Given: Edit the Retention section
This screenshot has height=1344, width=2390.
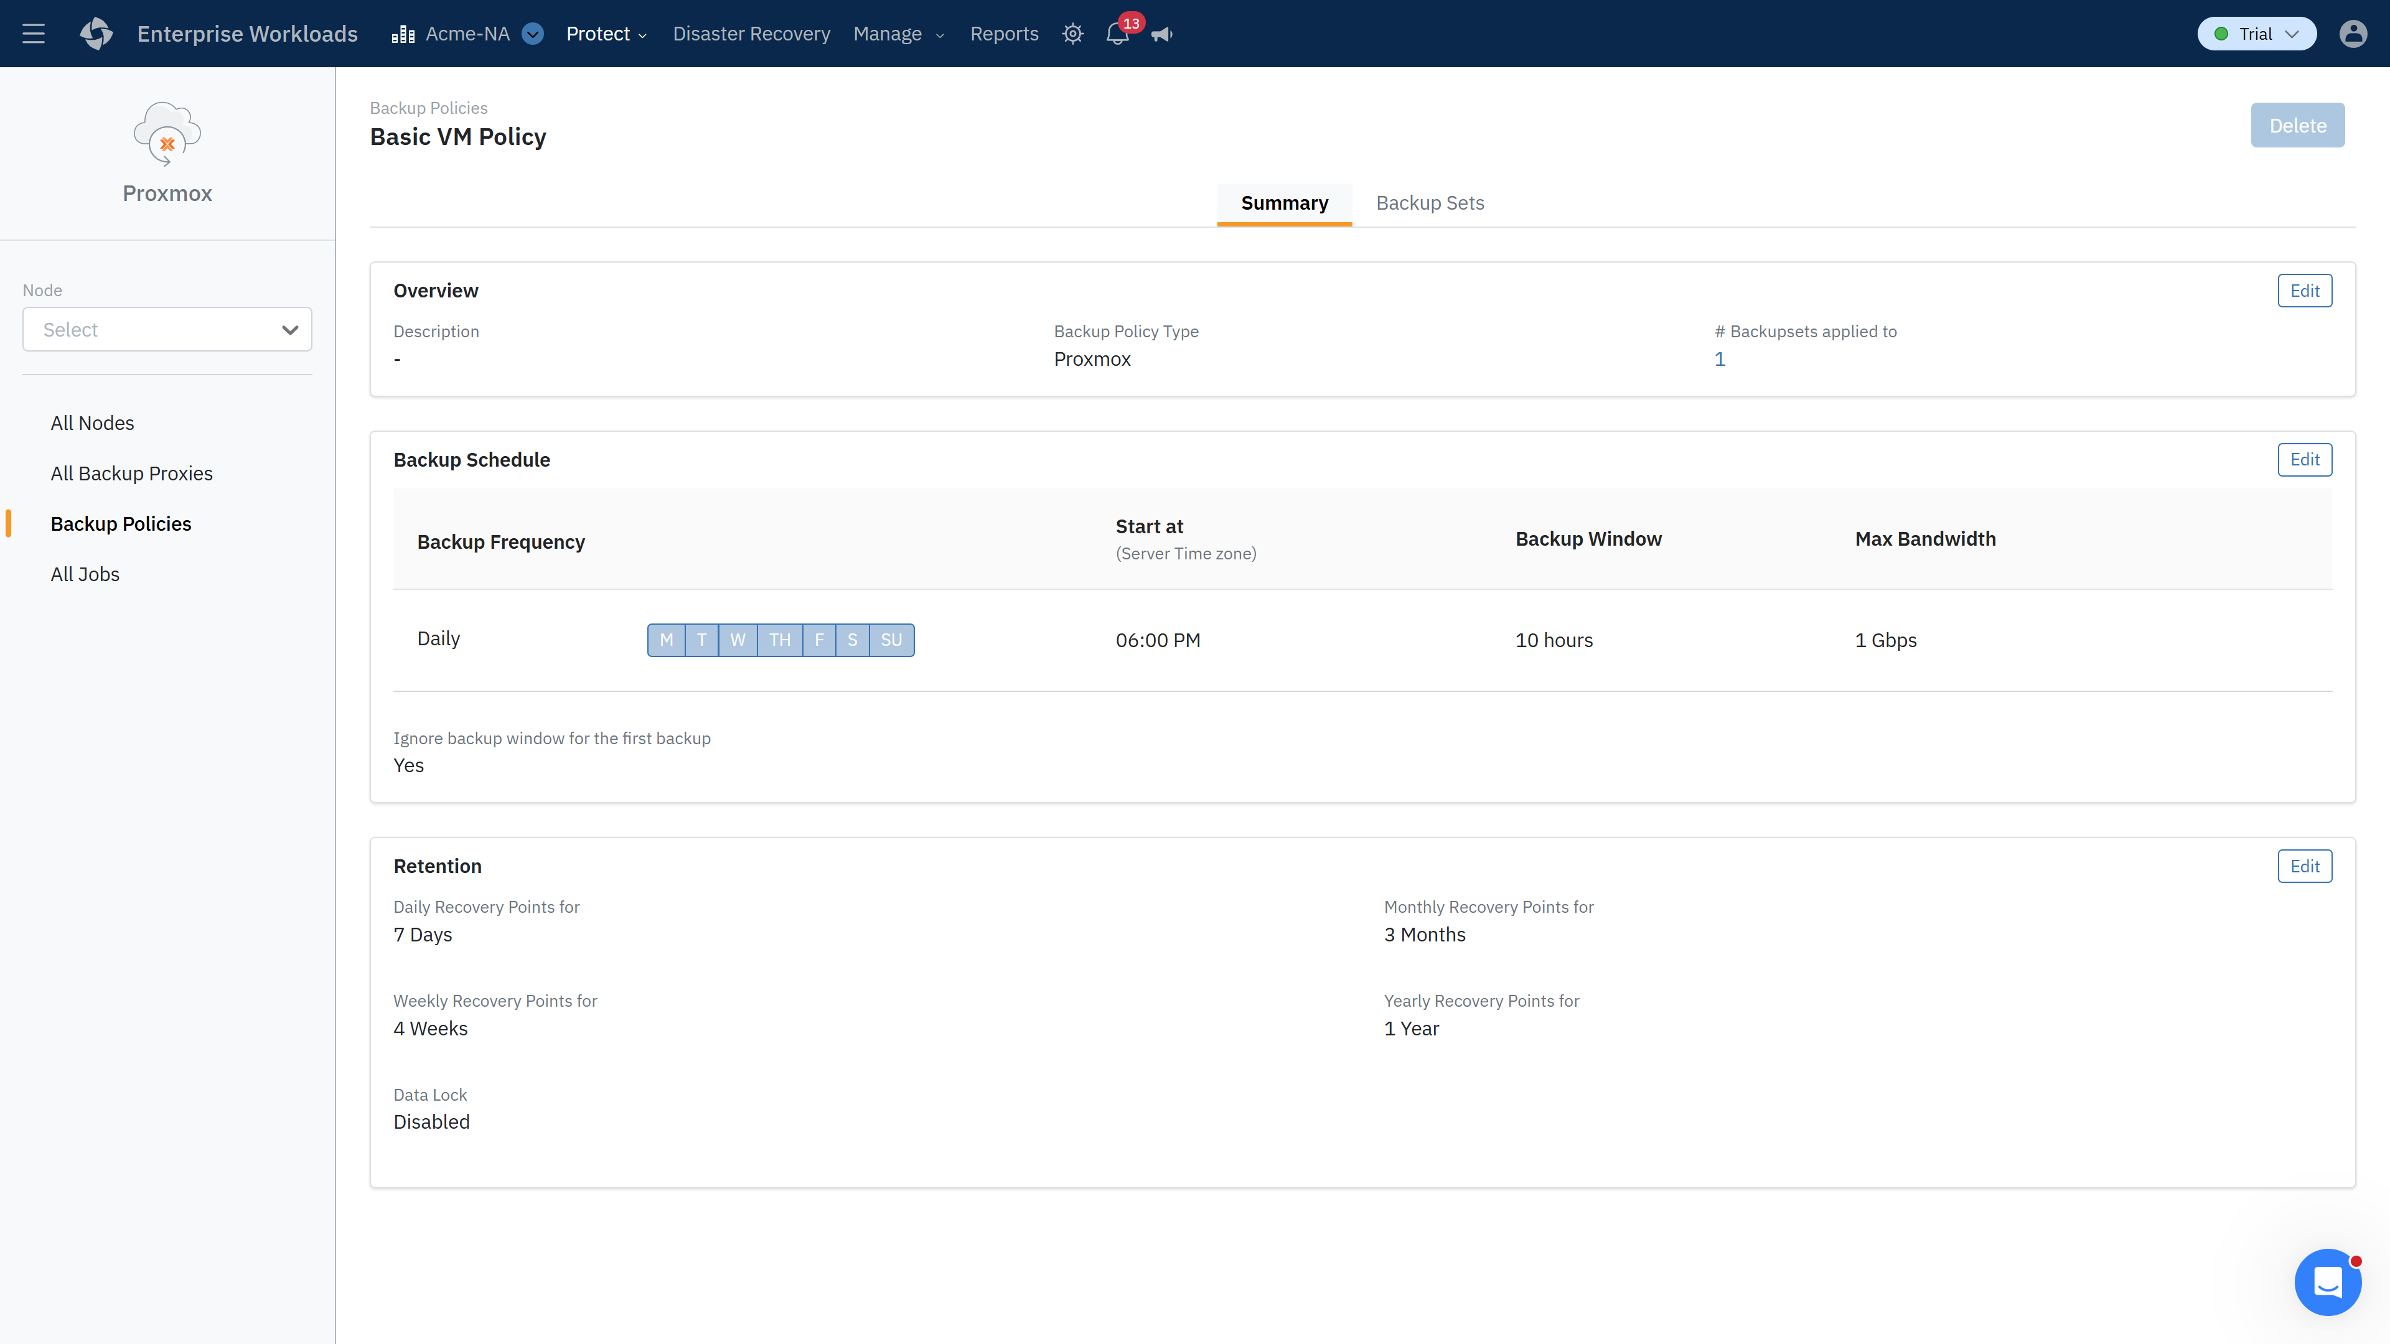Looking at the screenshot, I should pos(2305,866).
